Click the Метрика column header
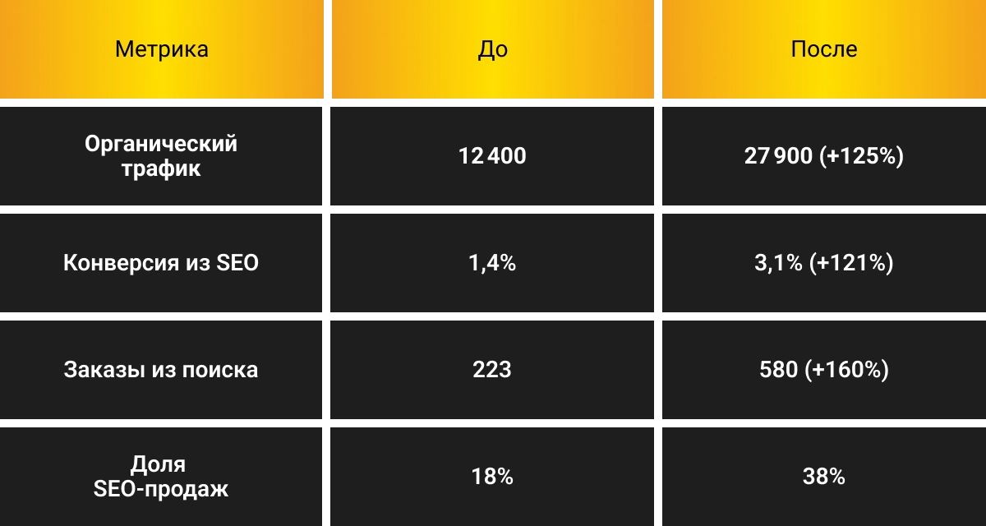Viewport: 986px width, 526px height. pyautogui.click(x=162, y=49)
